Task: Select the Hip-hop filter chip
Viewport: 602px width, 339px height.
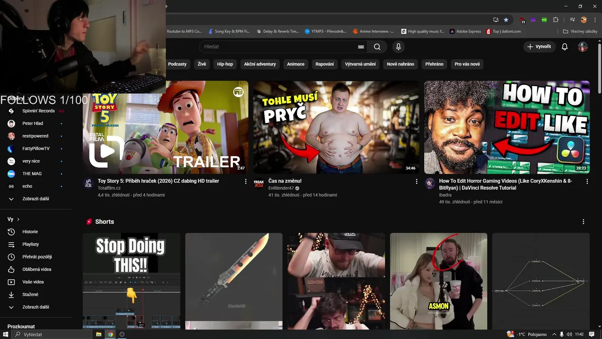Action: [225, 64]
